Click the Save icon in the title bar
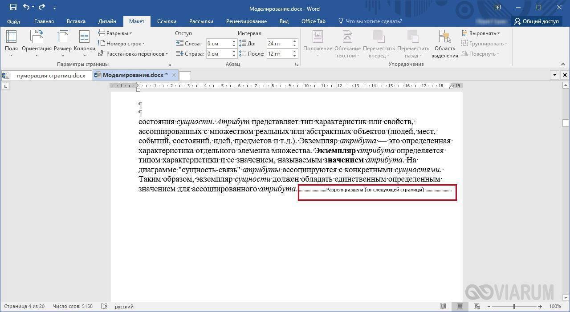This screenshot has width=570, height=312. 13,7
